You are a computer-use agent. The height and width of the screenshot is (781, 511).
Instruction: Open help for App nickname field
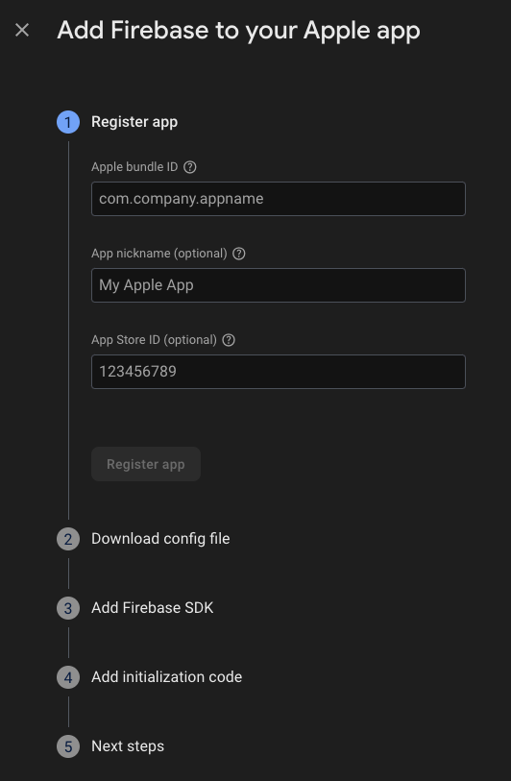click(x=239, y=254)
